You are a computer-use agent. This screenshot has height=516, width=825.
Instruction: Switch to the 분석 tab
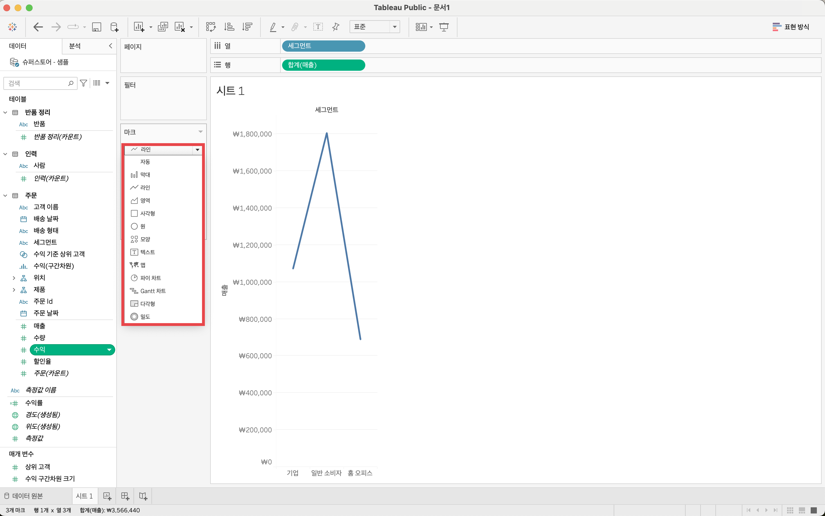(x=75, y=46)
